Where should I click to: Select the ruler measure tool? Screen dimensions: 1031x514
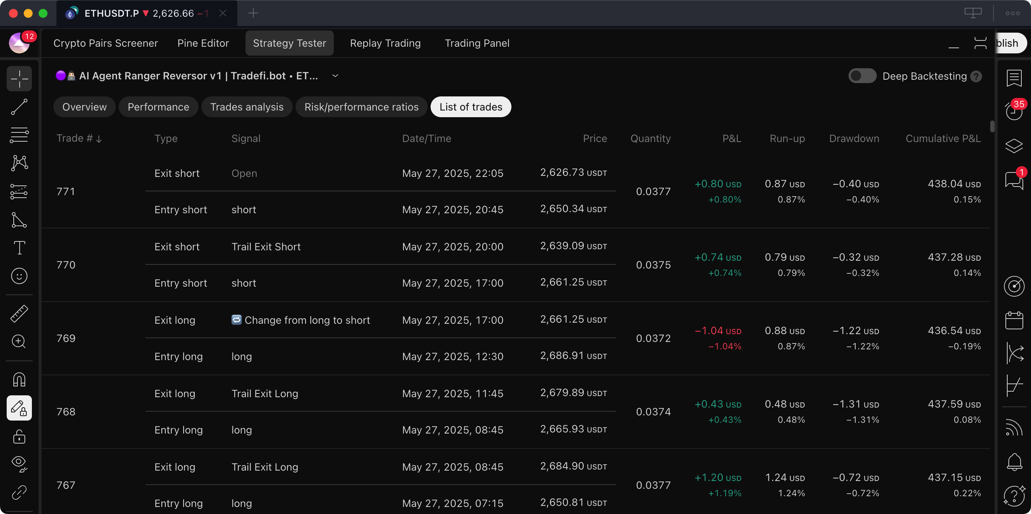pos(19,313)
